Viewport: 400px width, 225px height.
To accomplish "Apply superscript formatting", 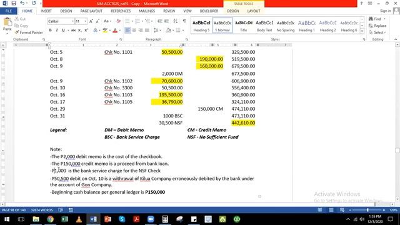I will [x=86, y=31].
